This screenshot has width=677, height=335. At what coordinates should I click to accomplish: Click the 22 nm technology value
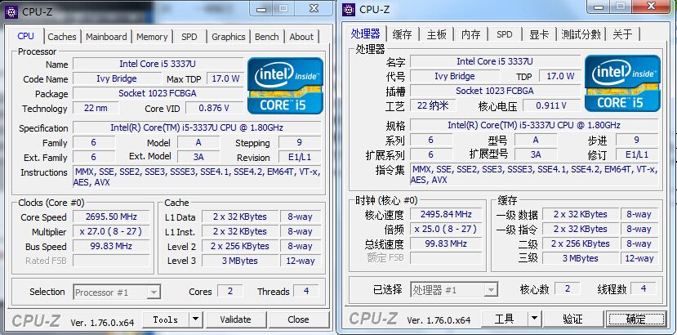(96, 108)
